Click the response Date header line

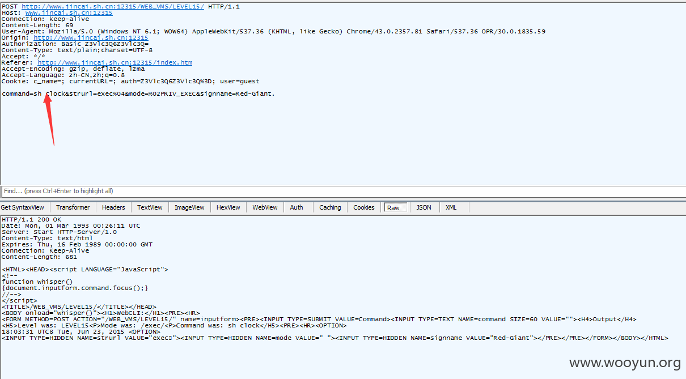71,225
